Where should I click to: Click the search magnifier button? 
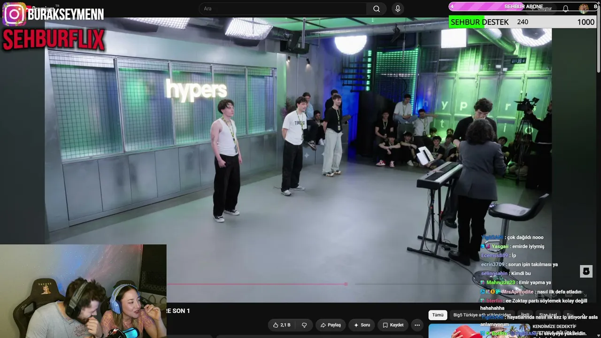[377, 8]
